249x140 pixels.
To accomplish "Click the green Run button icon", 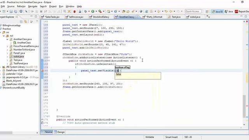I will point(93,11).
